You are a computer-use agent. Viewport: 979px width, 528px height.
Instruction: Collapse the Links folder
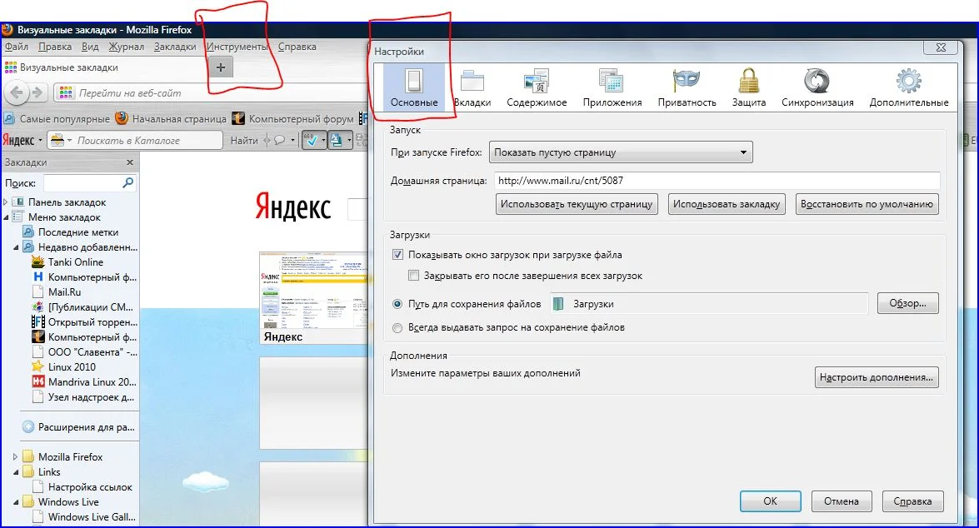click(16, 472)
